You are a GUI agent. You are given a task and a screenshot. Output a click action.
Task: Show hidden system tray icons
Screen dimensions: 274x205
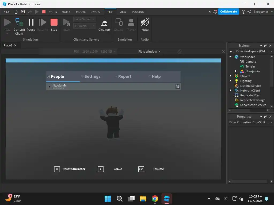(209, 199)
